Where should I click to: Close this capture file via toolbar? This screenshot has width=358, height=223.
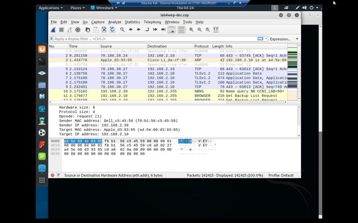tap(104, 30)
